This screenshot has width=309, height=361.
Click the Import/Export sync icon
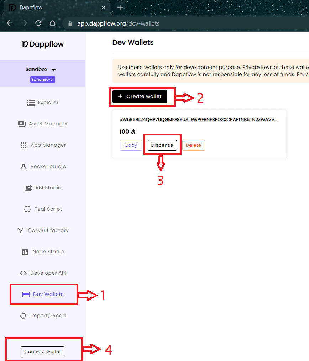coord(23,316)
